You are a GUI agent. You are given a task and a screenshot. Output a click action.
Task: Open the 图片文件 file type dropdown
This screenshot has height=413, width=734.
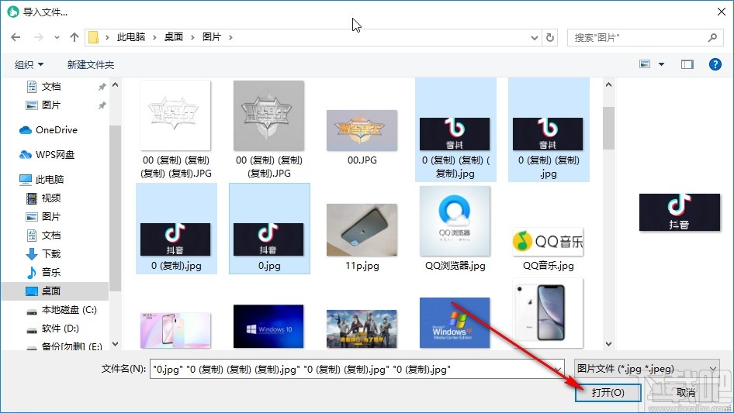pyautogui.click(x=647, y=369)
